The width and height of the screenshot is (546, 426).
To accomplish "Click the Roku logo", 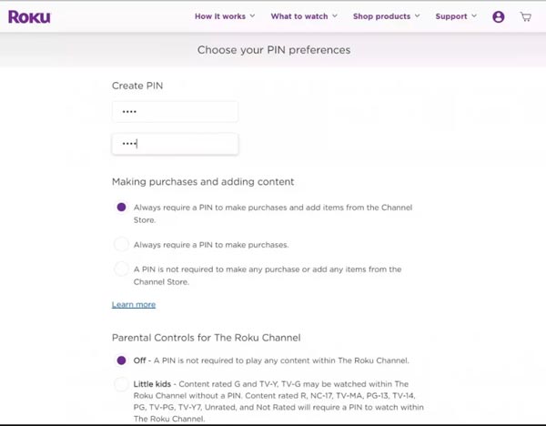I will click(x=30, y=16).
